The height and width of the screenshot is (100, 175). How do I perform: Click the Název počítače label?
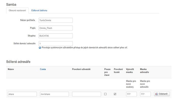28,20
